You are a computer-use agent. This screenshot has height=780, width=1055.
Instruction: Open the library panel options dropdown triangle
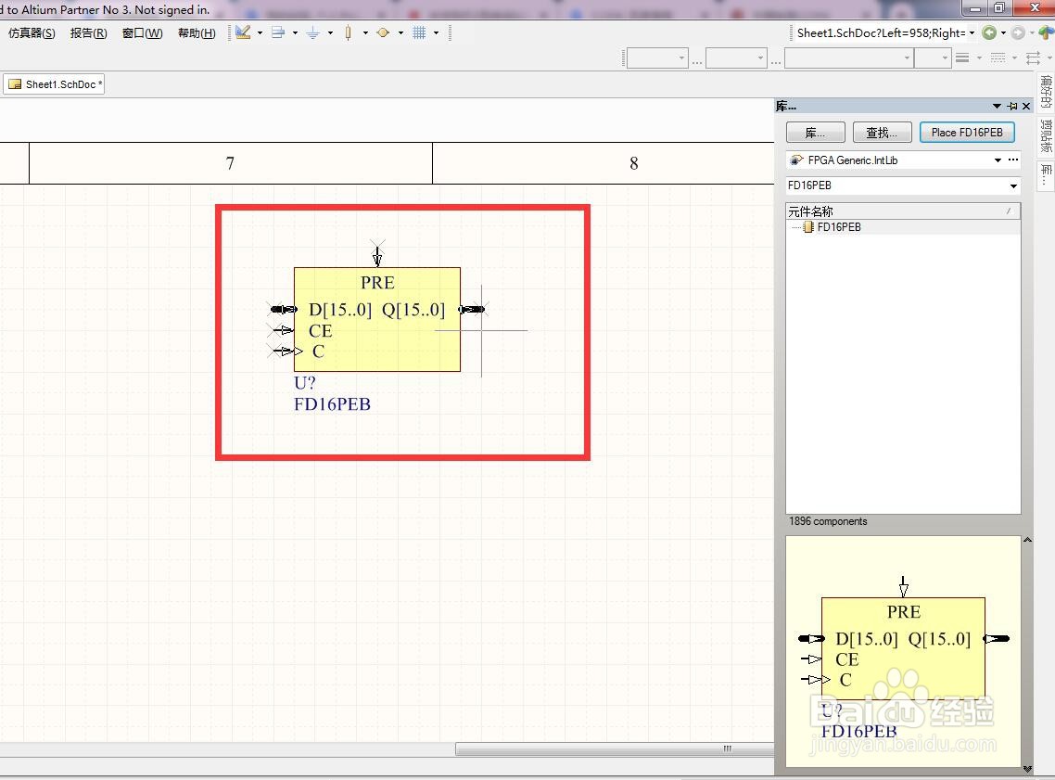tap(997, 106)
